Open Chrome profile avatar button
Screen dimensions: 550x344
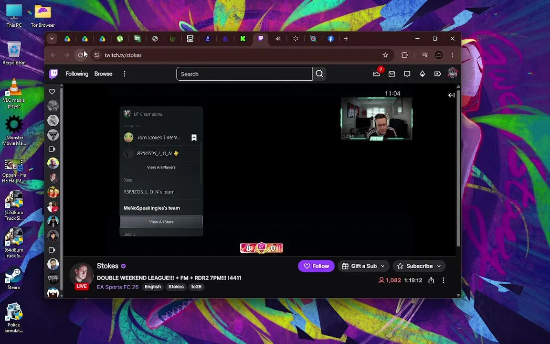(439, 55)
